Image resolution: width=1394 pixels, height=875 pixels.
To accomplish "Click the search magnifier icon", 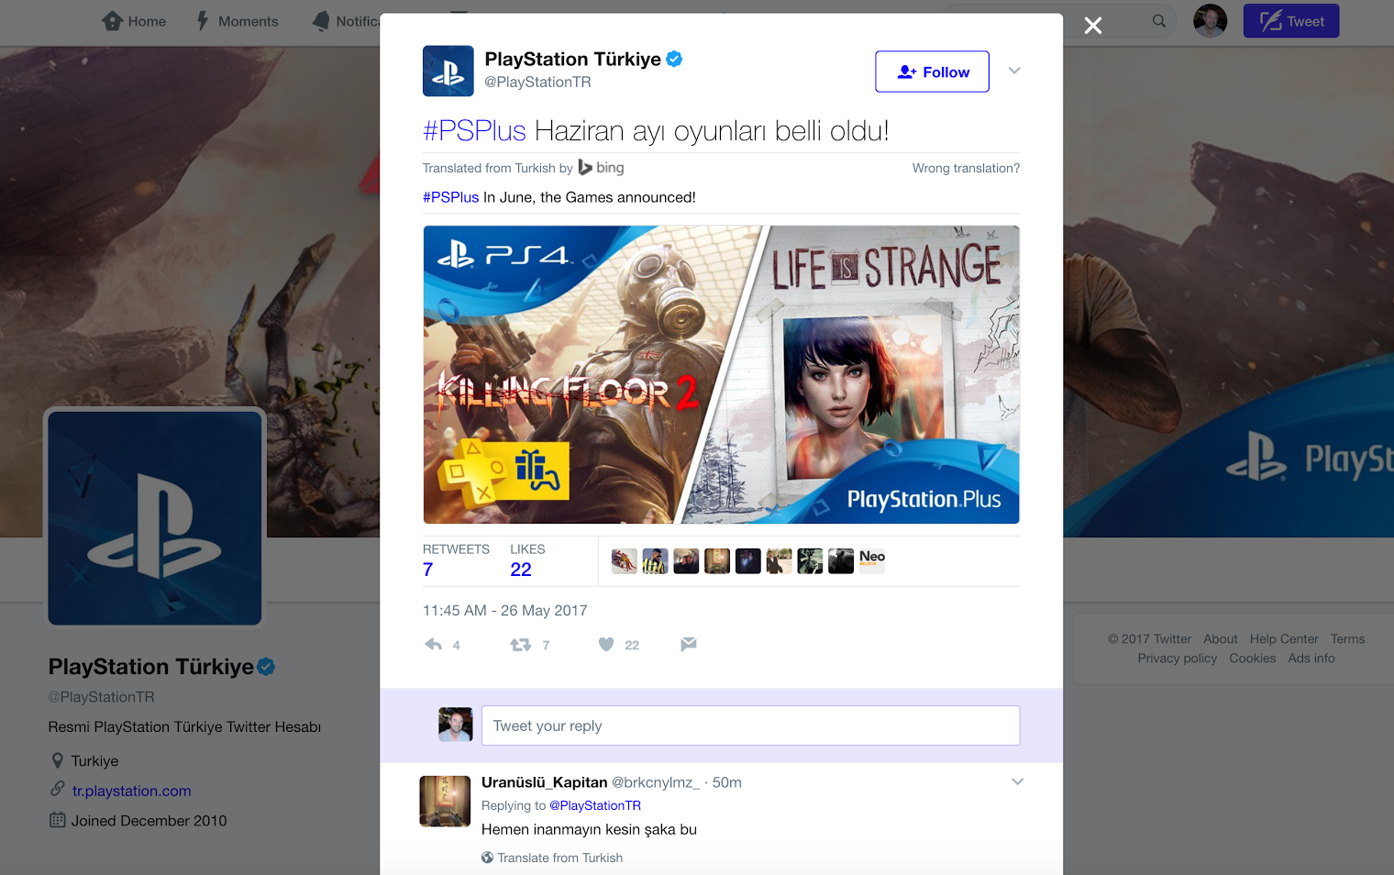I will (x=1159, y=21).
